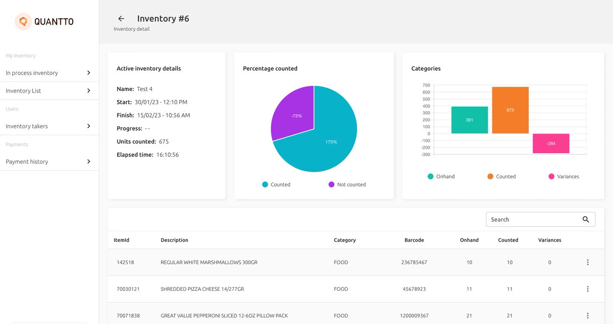
Task: Sort by Category column header
Action: [345, 240]
